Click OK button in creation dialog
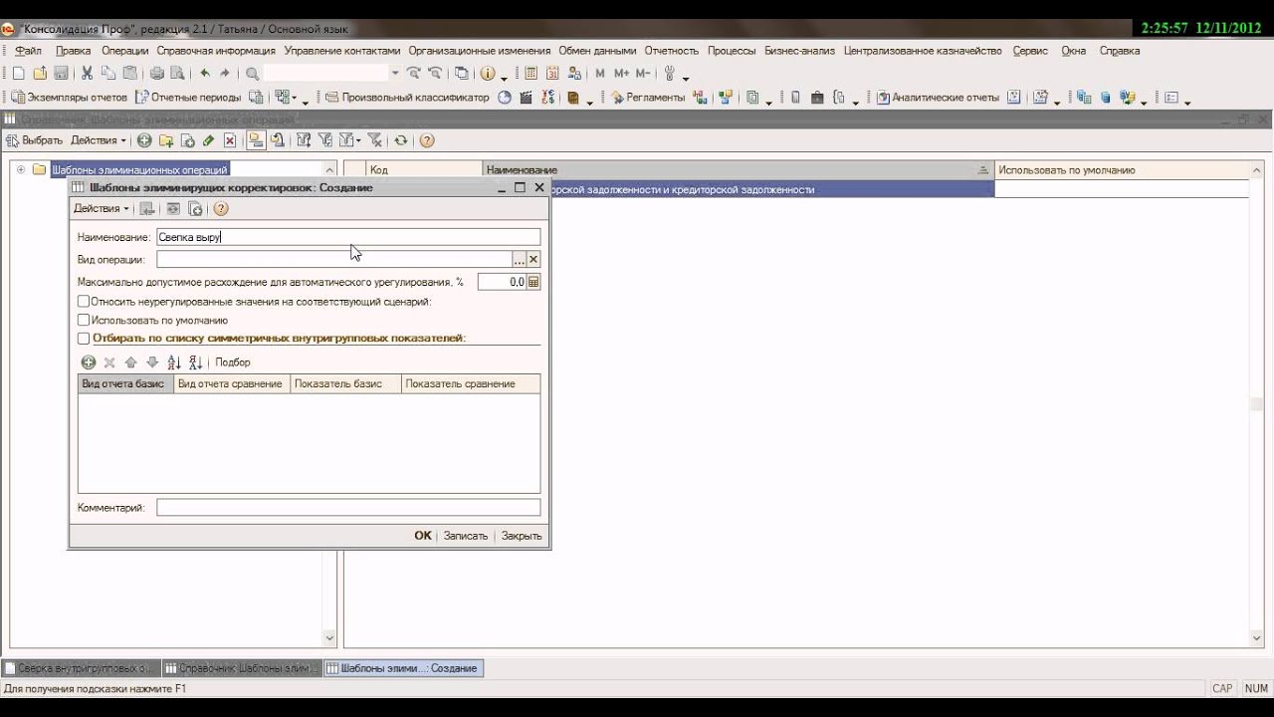1274x717 pixels. point(423,536)
